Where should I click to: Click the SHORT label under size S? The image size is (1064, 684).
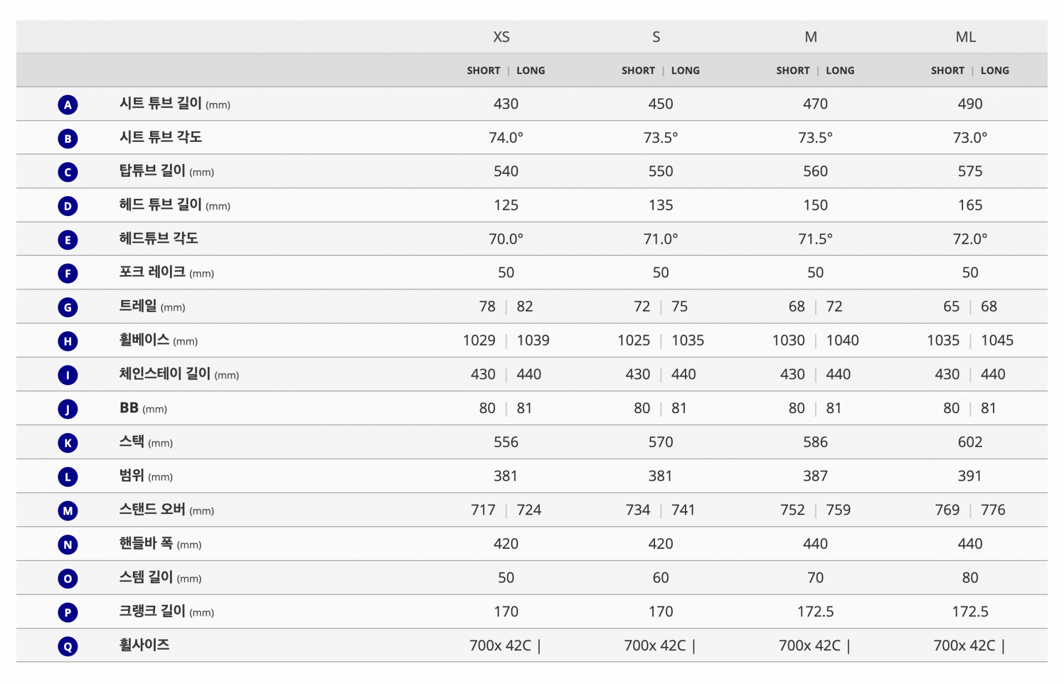click(638, 70)
